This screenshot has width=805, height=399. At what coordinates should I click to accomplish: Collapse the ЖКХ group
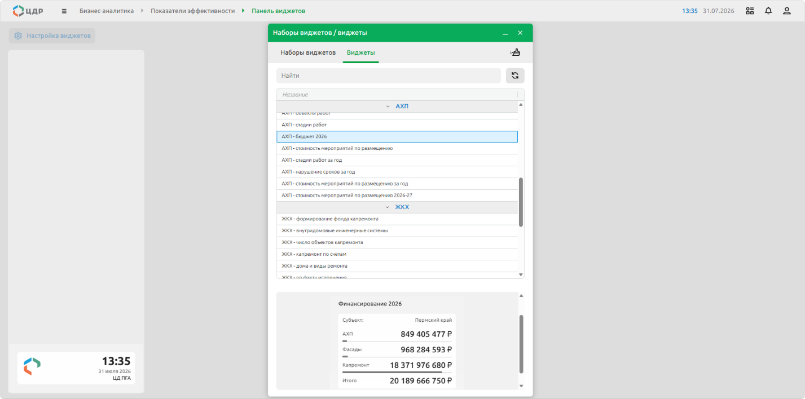[388, 207]
